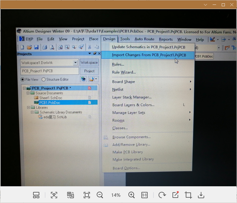Click the crop tool icon
Viewport: 237px width, 203px height.
(x=188, y=195)
